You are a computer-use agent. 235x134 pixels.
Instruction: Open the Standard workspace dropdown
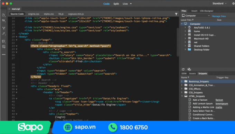point(219,3)
